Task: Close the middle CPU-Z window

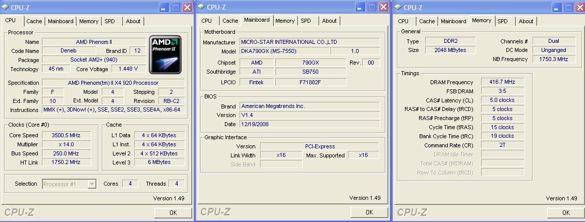Action: pos(384,7)
